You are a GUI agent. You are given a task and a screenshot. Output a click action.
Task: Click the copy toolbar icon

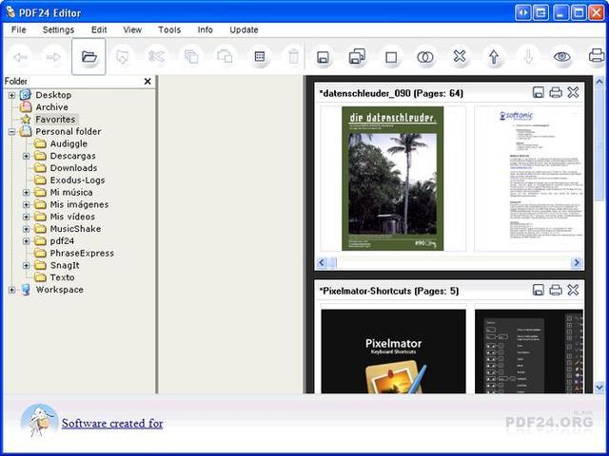click(191, 57)
